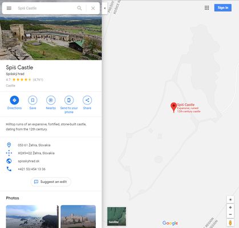The image size is (239, 228).
Task: Zoom out on the map
Action: click(230, 214)
